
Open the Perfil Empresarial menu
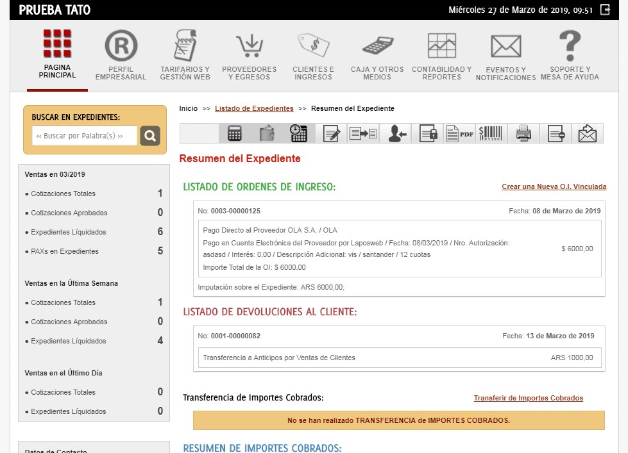pos(121,55)
